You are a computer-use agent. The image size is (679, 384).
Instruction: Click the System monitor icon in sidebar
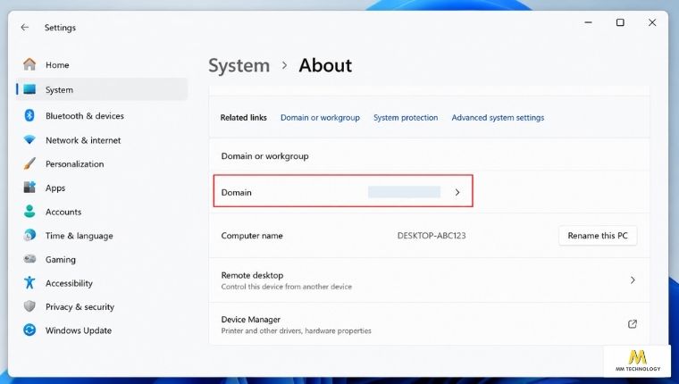[x=29, y=89]
